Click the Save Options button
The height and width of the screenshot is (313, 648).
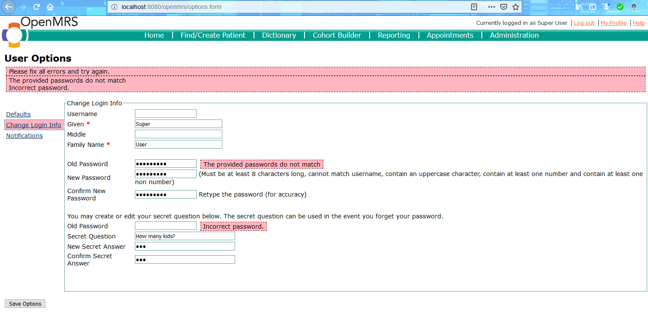(x=25, y=304)
